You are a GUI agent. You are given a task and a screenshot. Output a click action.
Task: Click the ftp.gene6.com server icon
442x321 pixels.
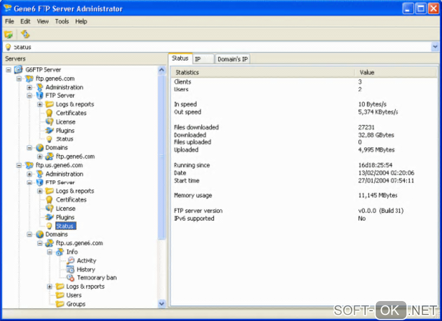click(x=29, y=79)
